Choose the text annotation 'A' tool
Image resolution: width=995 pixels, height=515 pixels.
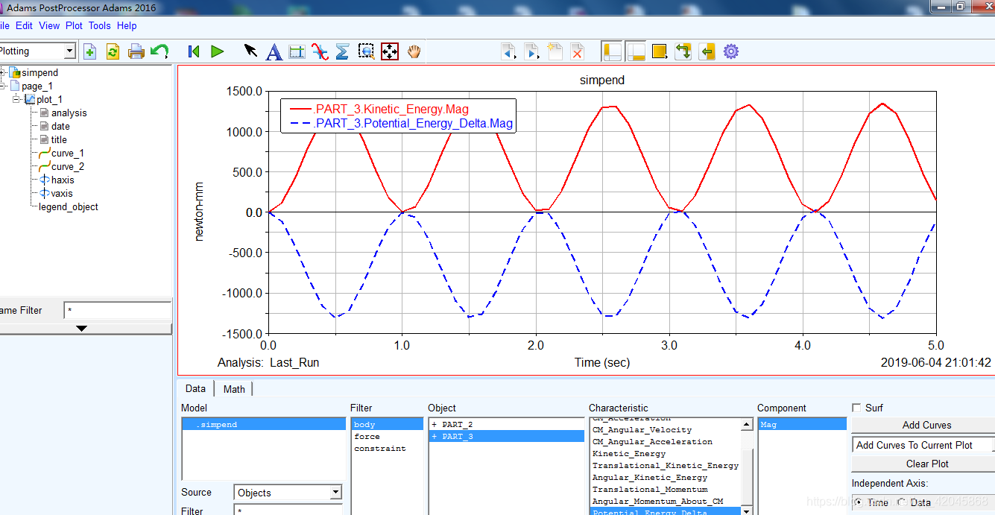274,51
